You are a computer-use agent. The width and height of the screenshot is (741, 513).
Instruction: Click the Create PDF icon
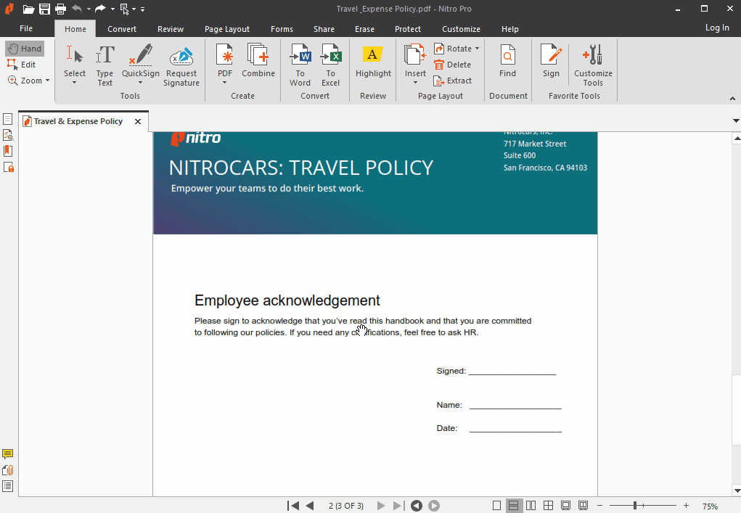225,56
